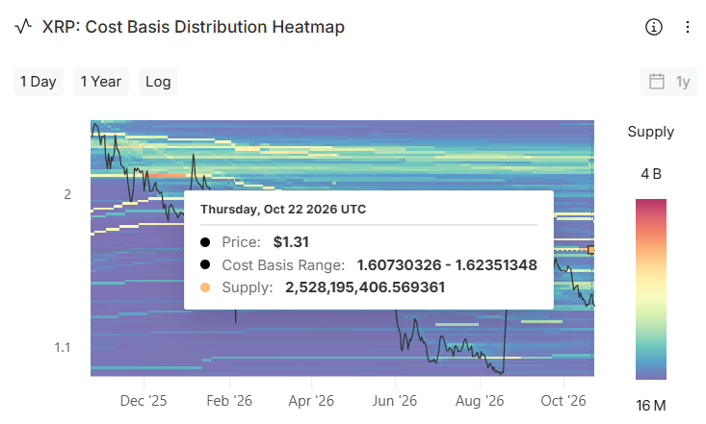706x424 pixels.
Task: Click the 16 M legend minimum label
Action: 651,406
